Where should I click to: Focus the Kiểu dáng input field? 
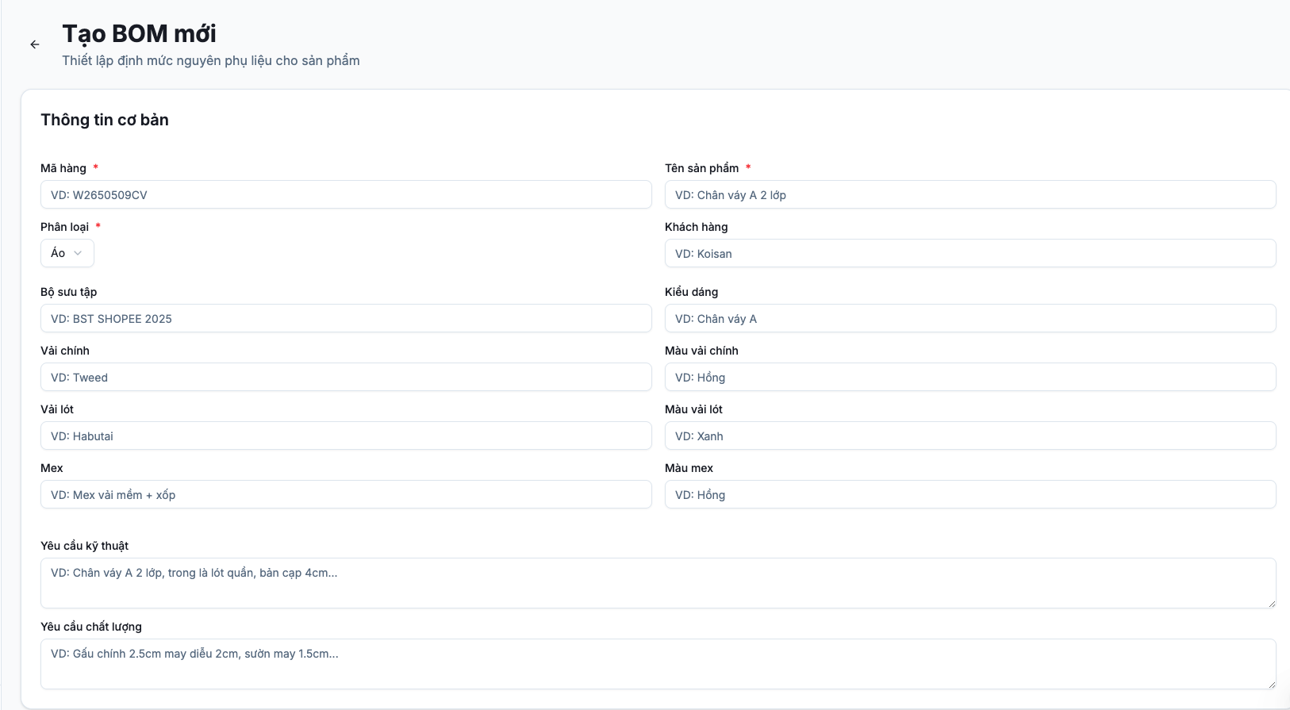(969, 319)
